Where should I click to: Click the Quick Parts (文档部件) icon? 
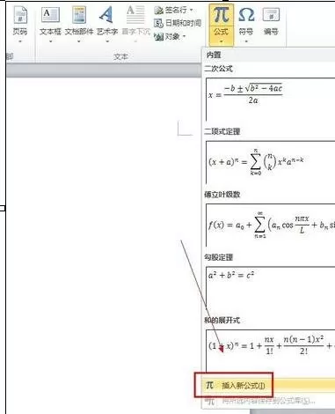[78, 15]
